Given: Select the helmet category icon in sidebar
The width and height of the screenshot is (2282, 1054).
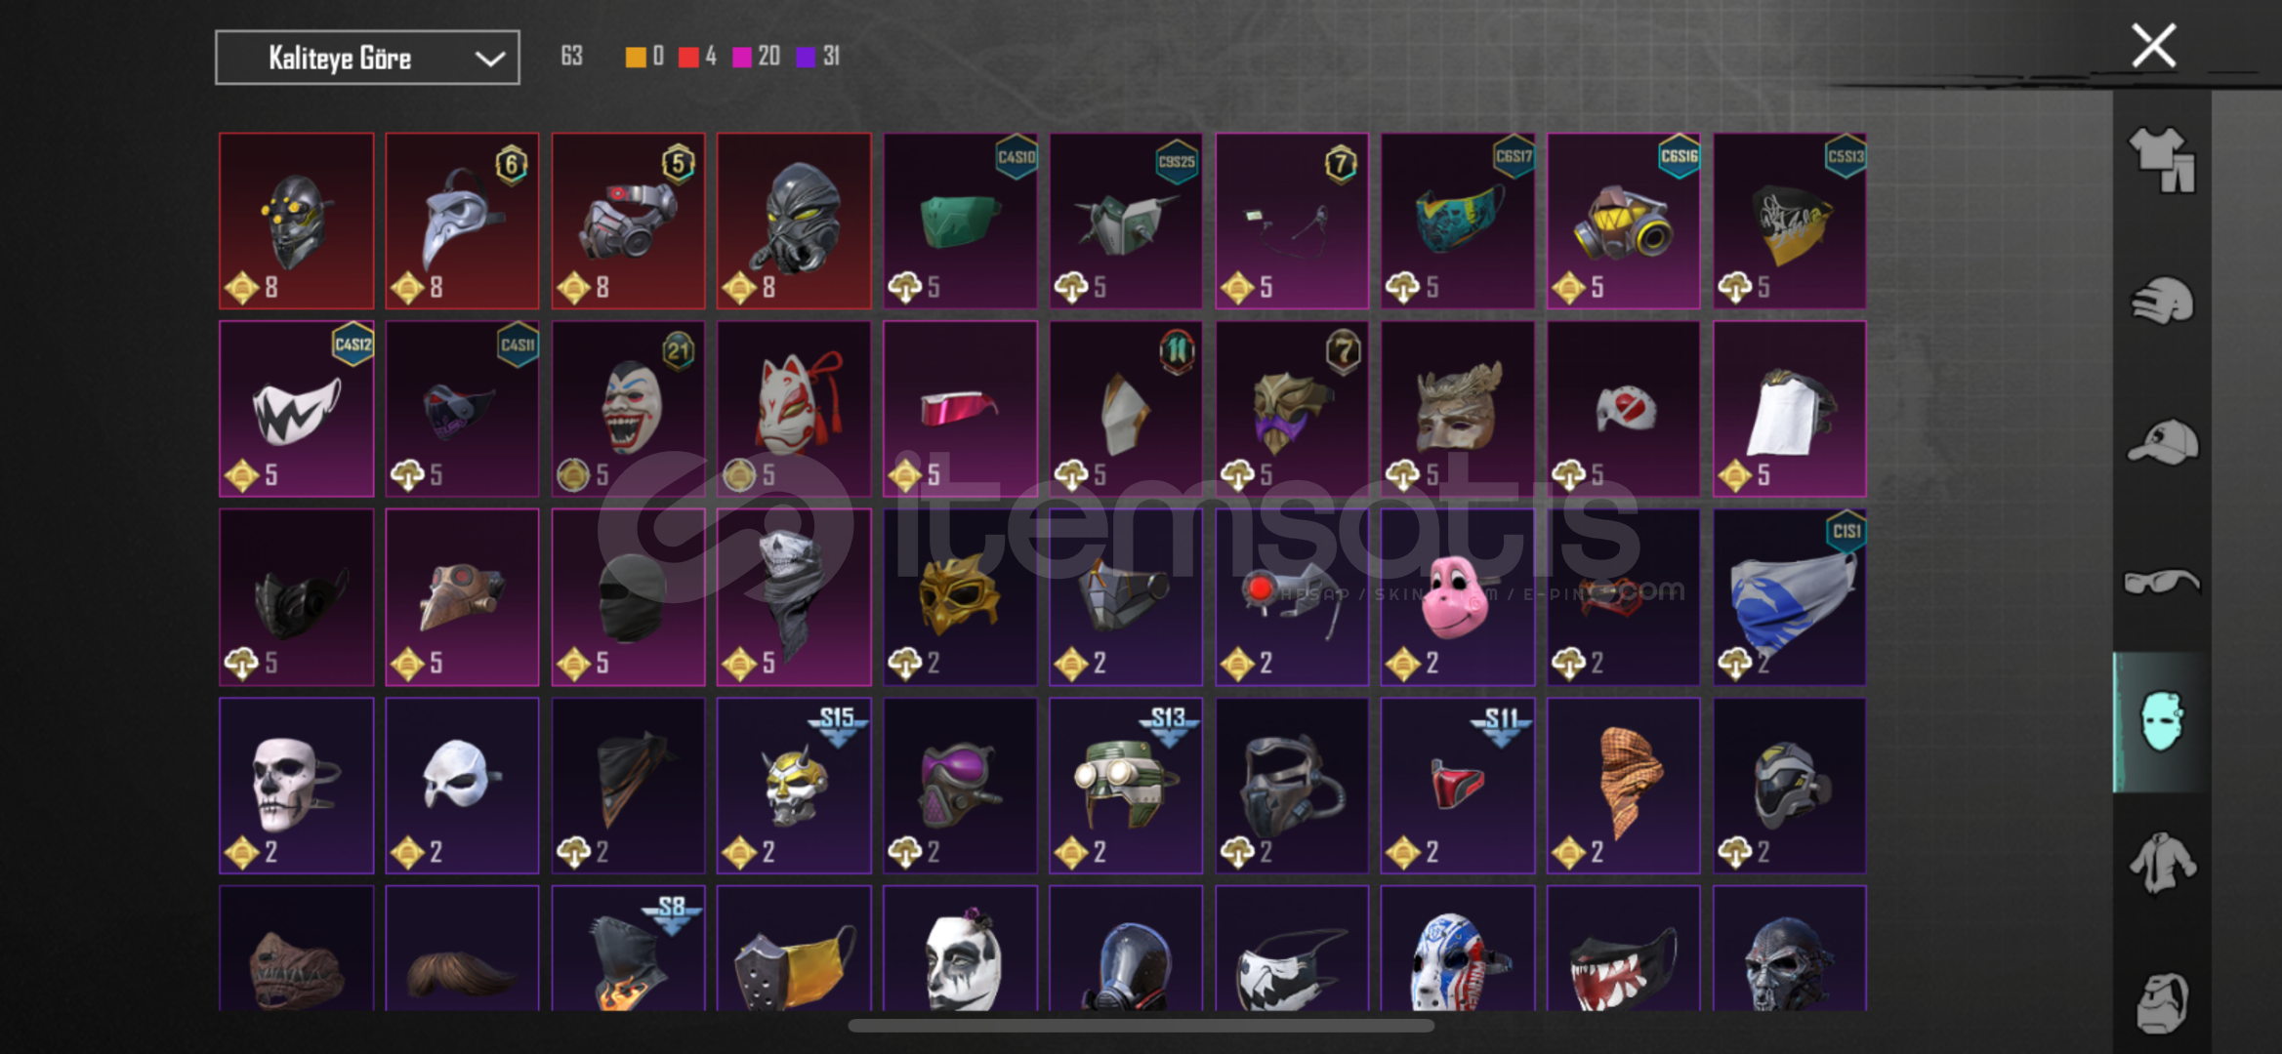Looking at the screenshot, I should coord(2162,301).
